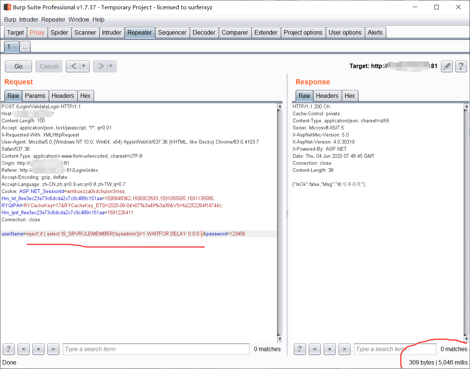
Task: Open the Help menu
Action: 98,19
